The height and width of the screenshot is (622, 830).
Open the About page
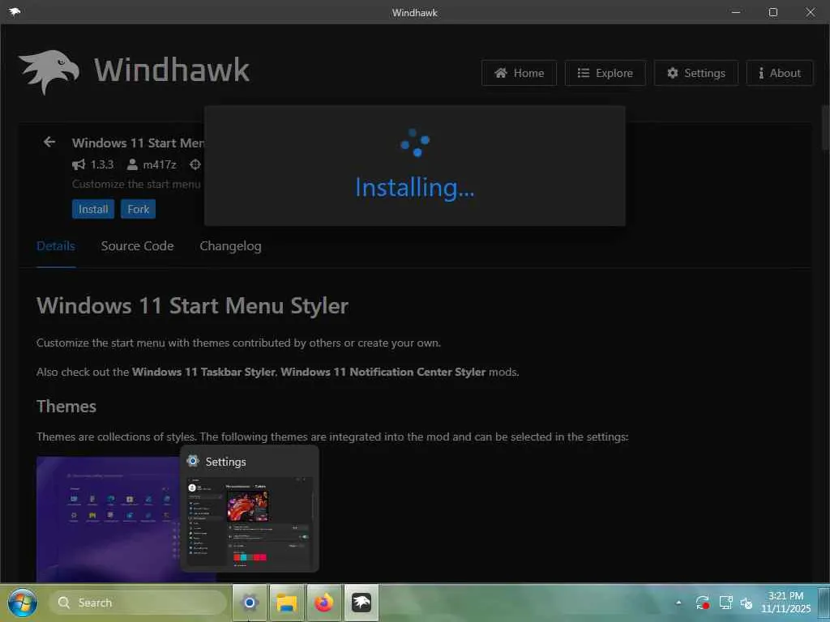pyautogui.click(x=779, y=73)
